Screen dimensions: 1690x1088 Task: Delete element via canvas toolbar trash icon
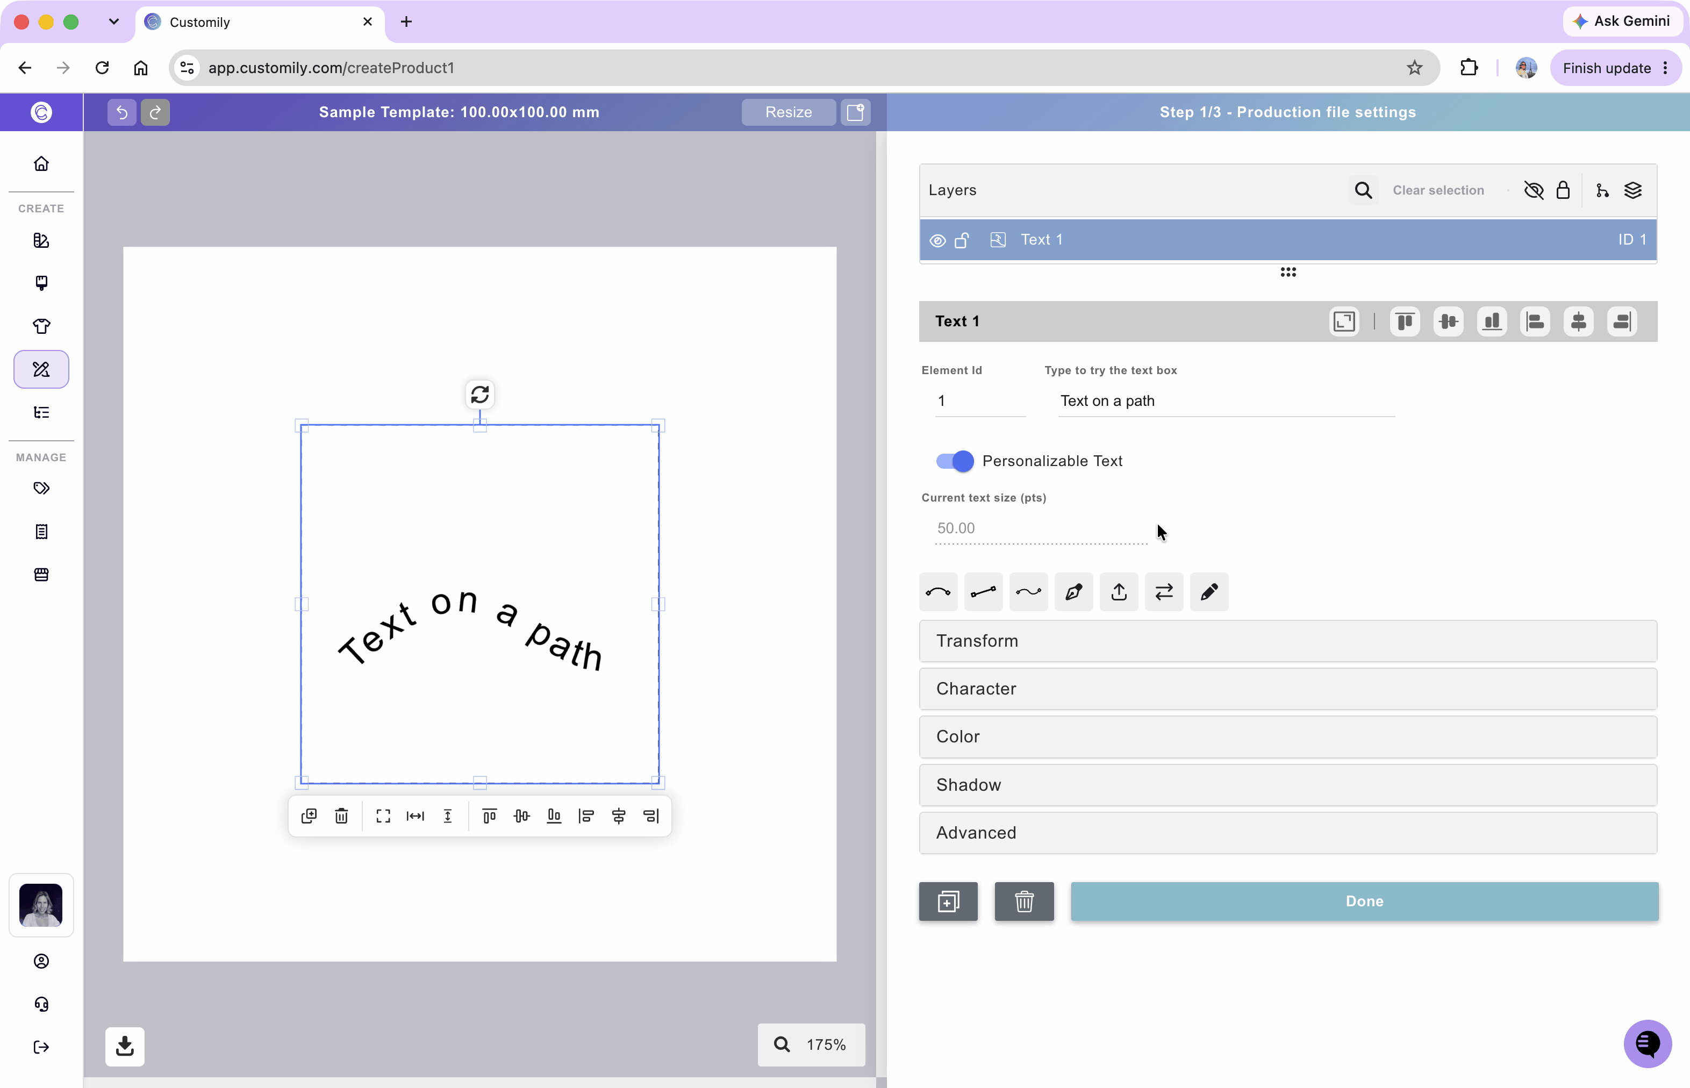click(x=341, y=816)
